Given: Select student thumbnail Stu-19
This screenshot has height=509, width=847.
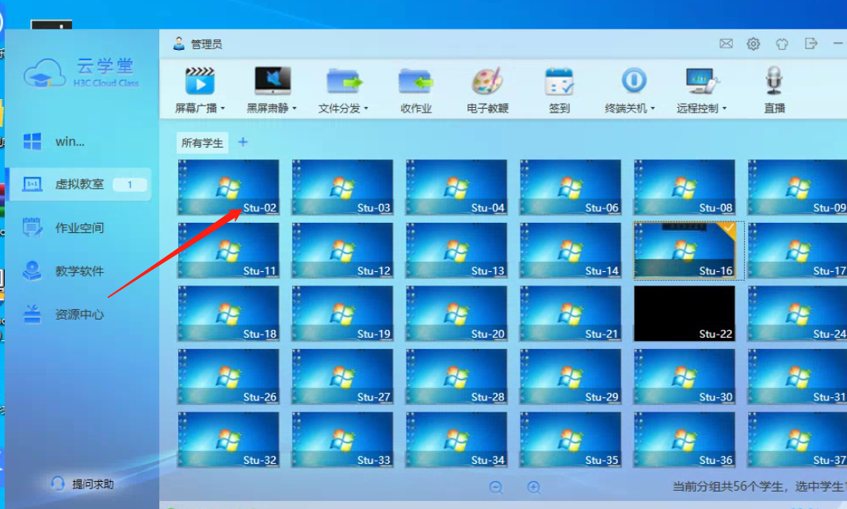Looking at the screenshot, I should coord(342,313).
